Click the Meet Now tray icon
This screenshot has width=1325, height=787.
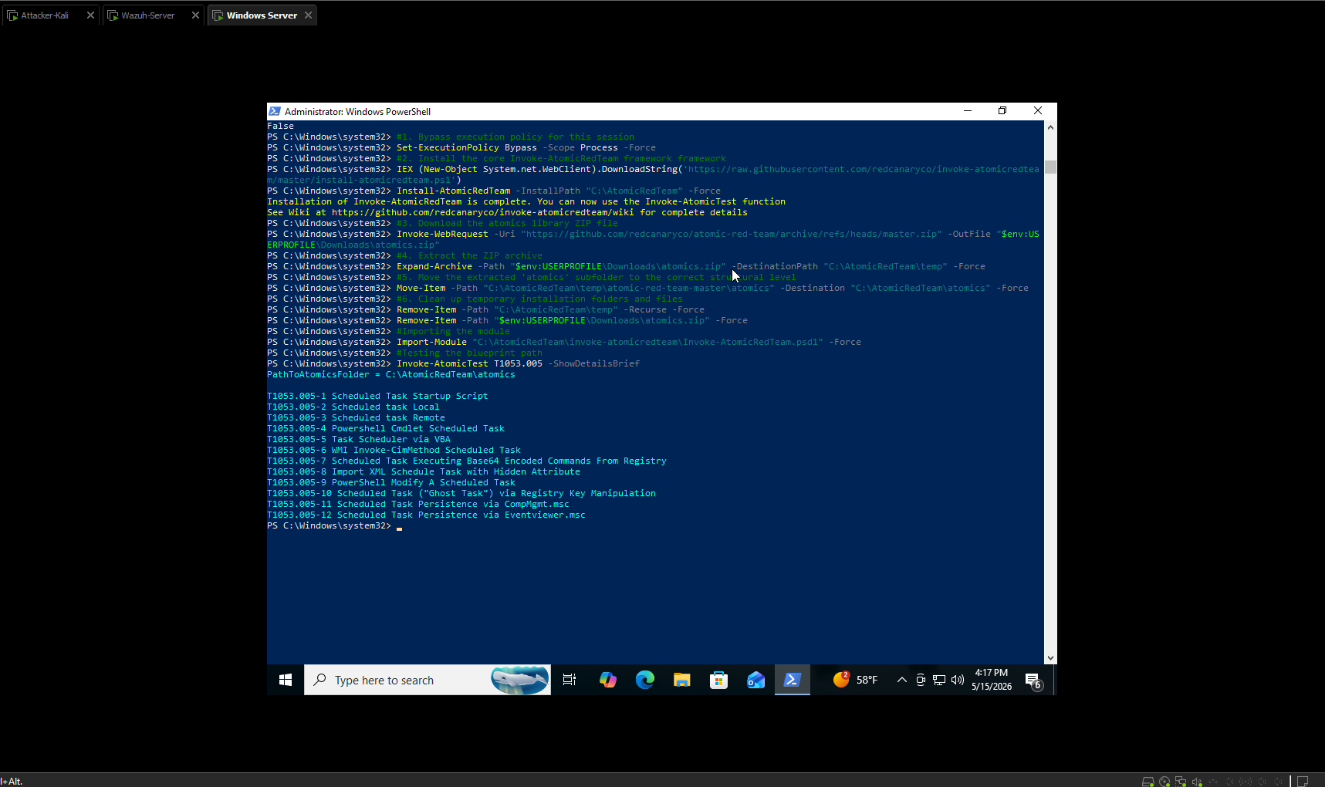(x=921, y=680)
